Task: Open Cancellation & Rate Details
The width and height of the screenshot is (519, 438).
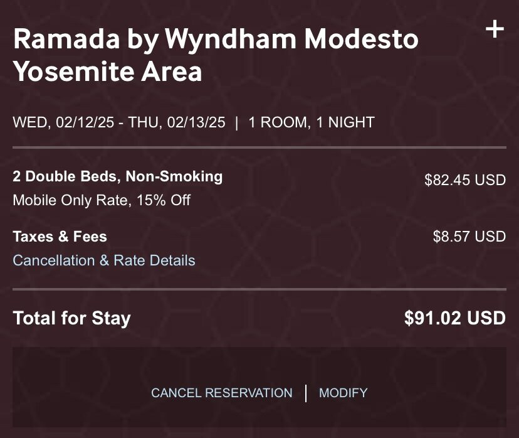Action: [x=104, y=260]
